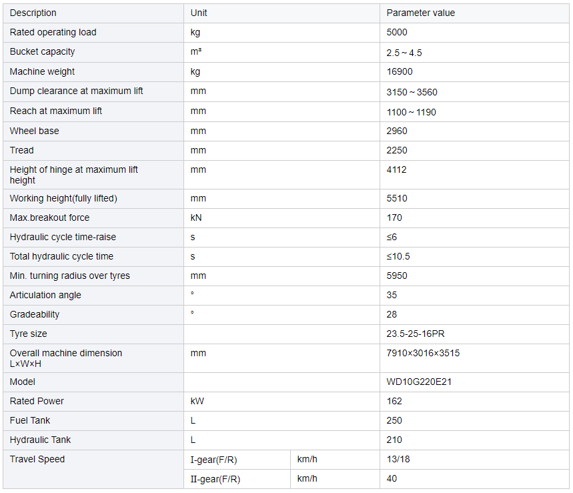
Task: Click the Bucket capacity value 2.5~4.5
Action: [x=404, y=53]
